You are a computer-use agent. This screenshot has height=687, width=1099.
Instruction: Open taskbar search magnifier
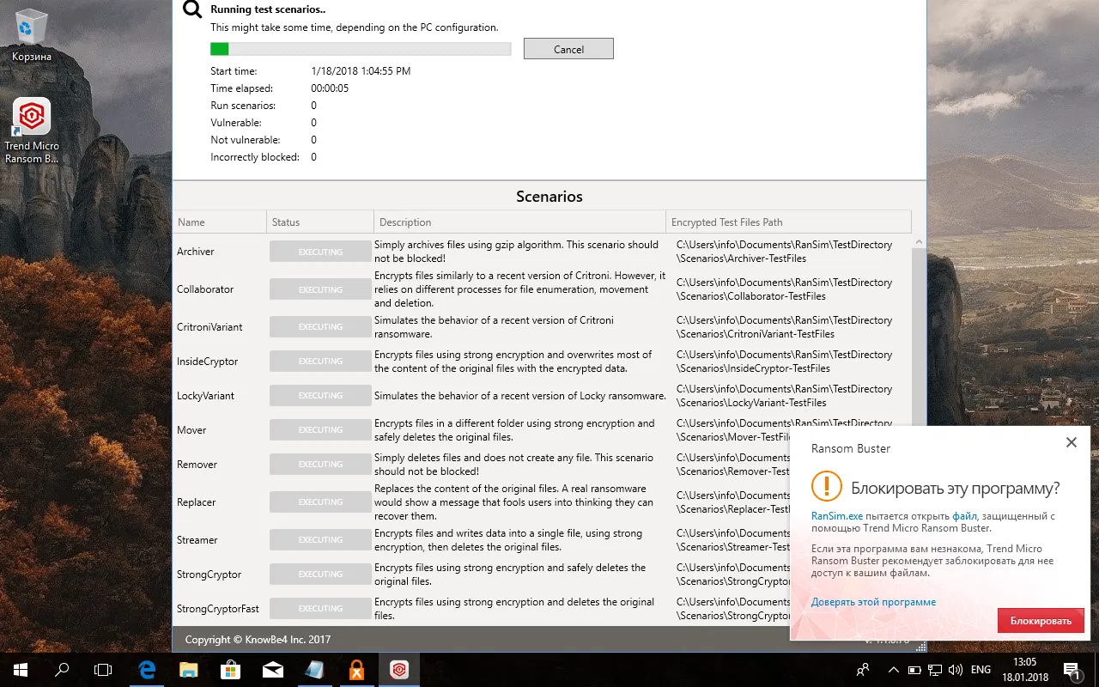click(62, 669)
